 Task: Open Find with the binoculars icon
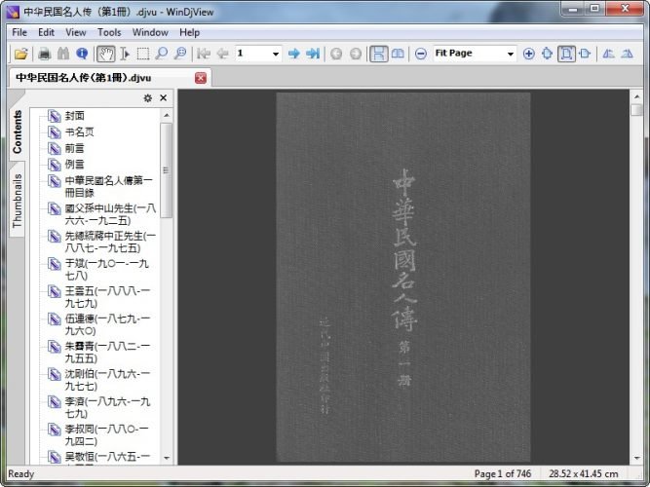(x=63, y=54)
